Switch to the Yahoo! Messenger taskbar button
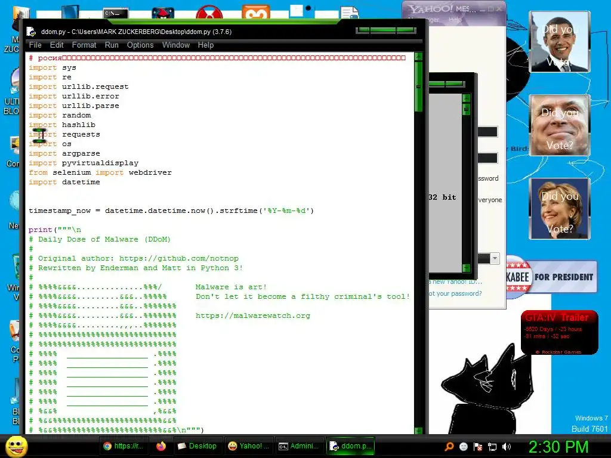The width and height of the screenshot is (611, 458). point(248,446)
